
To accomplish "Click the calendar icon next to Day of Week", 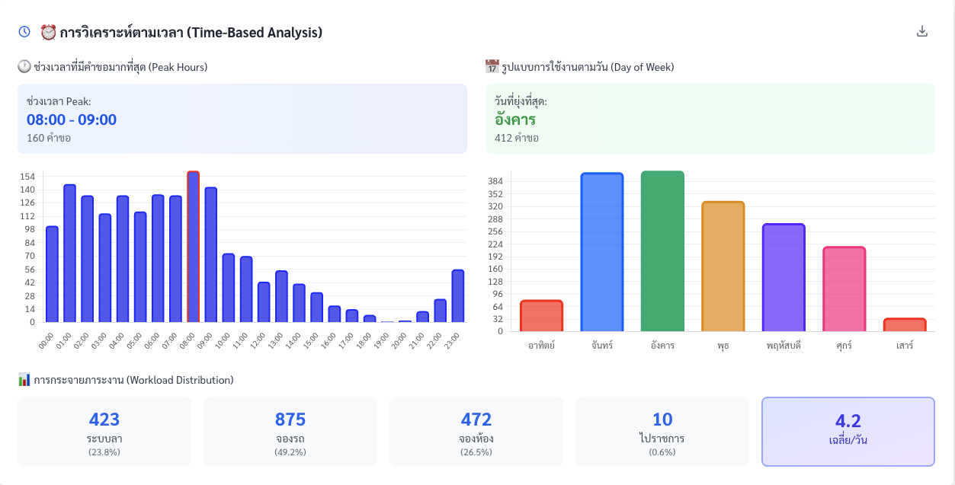I will coord(492,67).
